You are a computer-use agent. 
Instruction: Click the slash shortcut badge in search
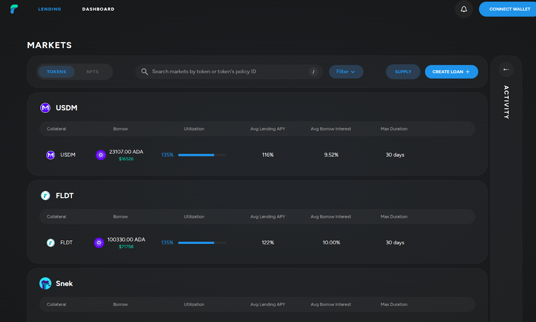[313, 72]
